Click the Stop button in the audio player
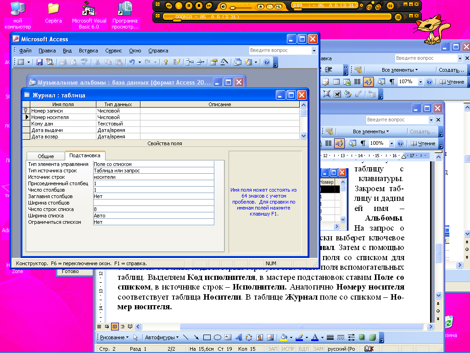Image resolution: width=470 pixels, height=353 pixels. [x=199, y=6]
